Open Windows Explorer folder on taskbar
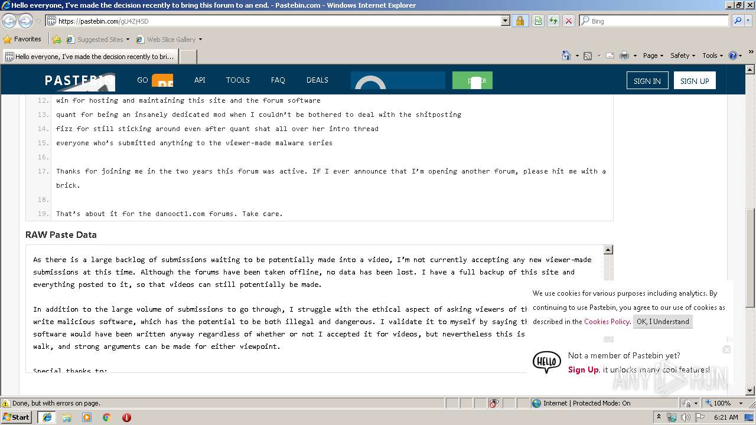 pyautogui.click(x=67, y=417)
